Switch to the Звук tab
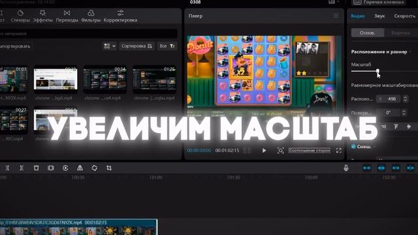The width and height of the screenshot is (418, 235). coord(379,16)
